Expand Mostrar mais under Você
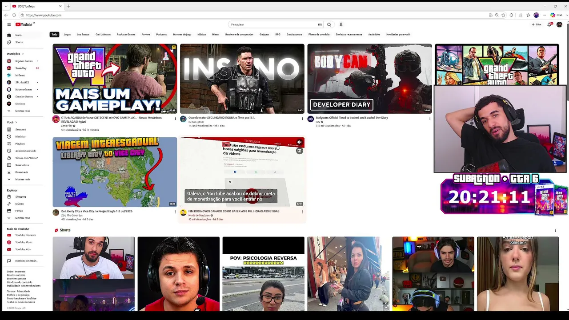The height and width of the screenshot is (320, 569). pos(23,179)
